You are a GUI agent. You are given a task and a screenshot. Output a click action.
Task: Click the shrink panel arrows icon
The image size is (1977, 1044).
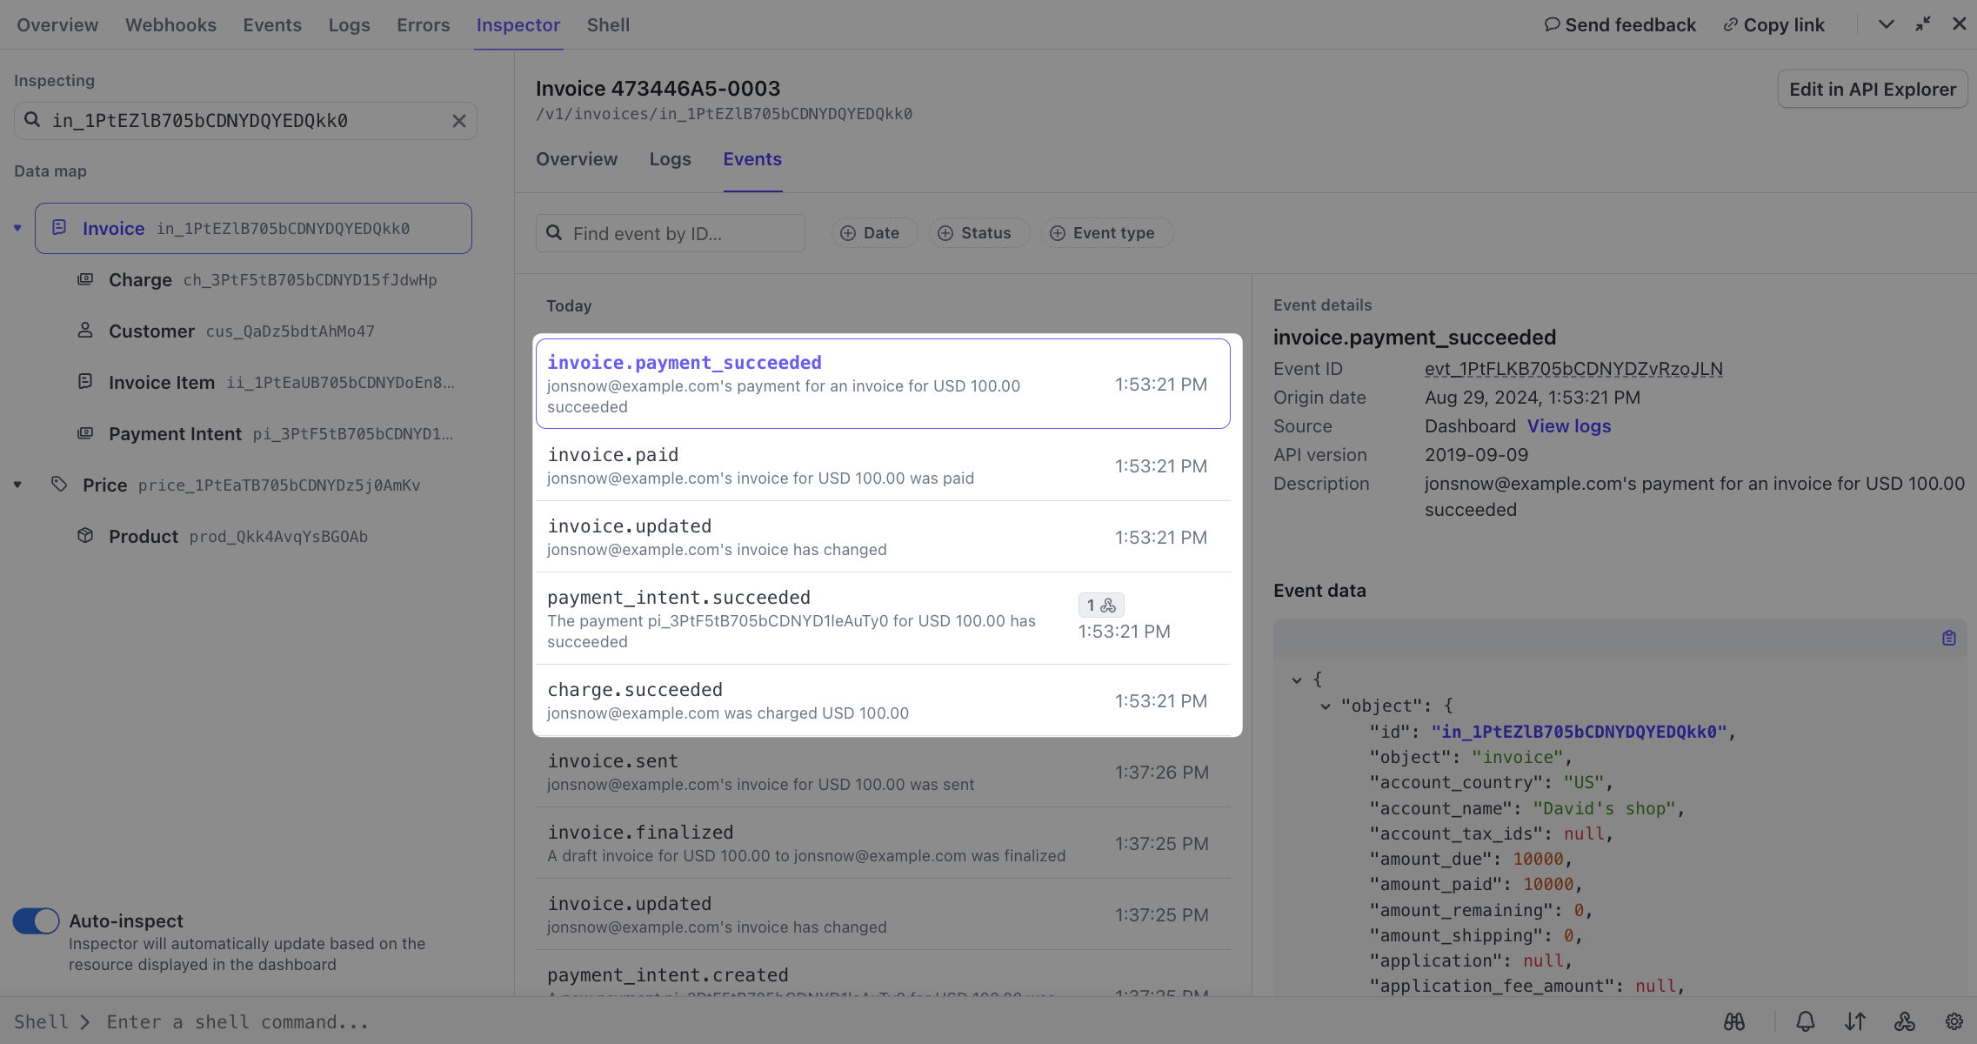(1923, 24)
